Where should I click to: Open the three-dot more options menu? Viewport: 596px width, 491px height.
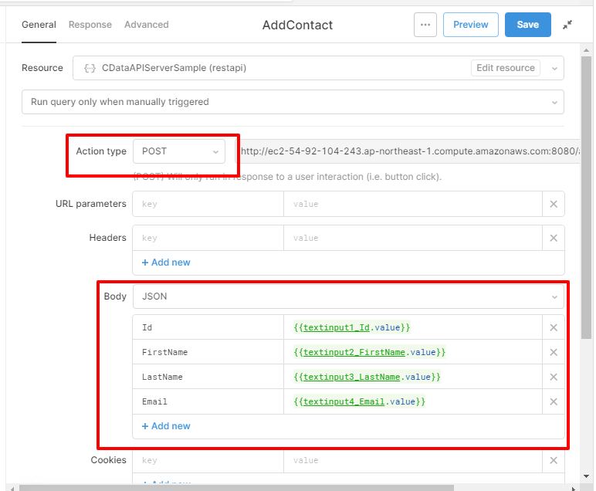(425, 25)
